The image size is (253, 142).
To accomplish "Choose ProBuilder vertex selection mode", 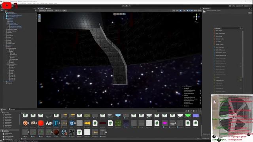I will 118,14.
